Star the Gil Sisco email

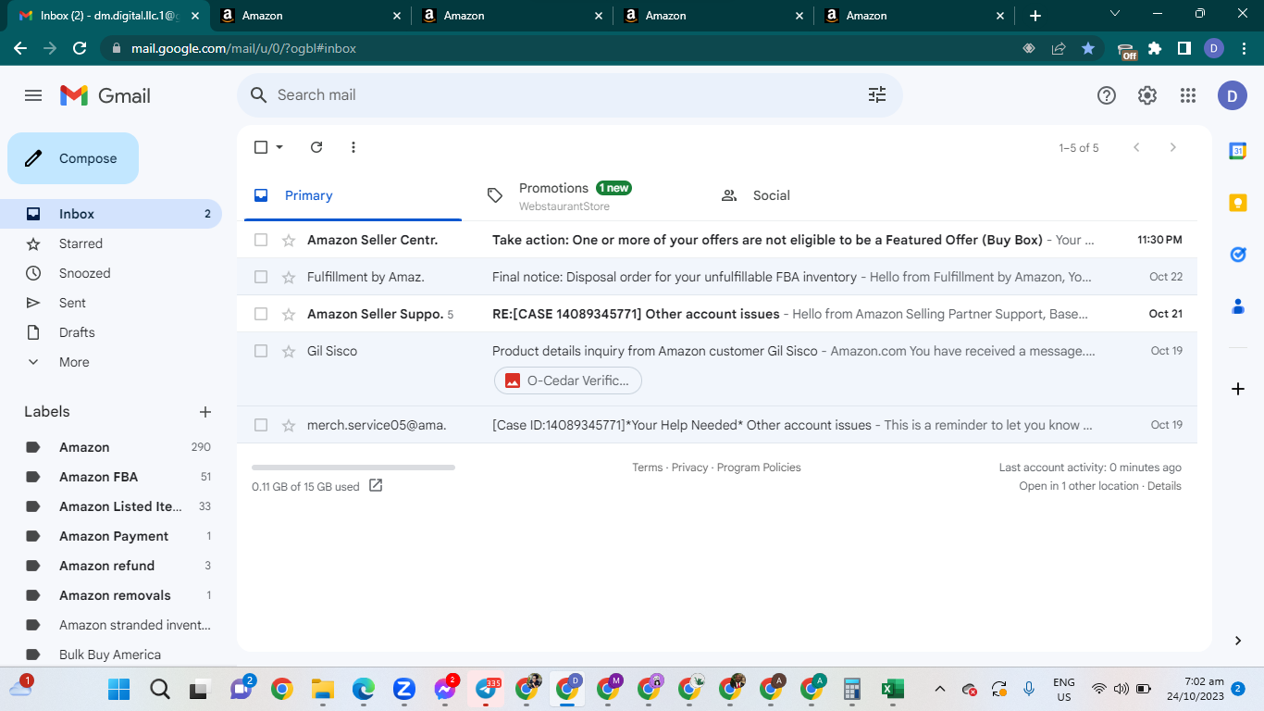[289, 351]
